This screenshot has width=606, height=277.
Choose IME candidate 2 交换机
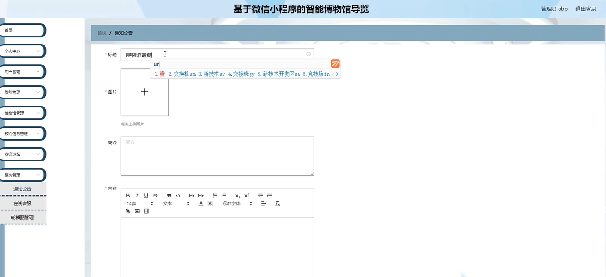(x=182, y=74)
